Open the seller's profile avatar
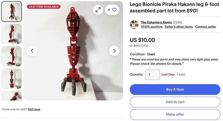 click(134, 25)
